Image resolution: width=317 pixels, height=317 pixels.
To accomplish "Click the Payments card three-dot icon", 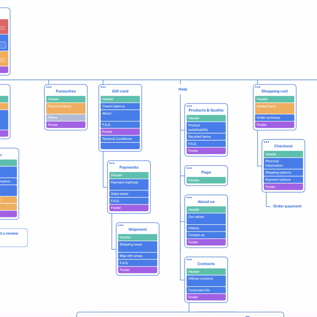I will click(x=112, y=163).
